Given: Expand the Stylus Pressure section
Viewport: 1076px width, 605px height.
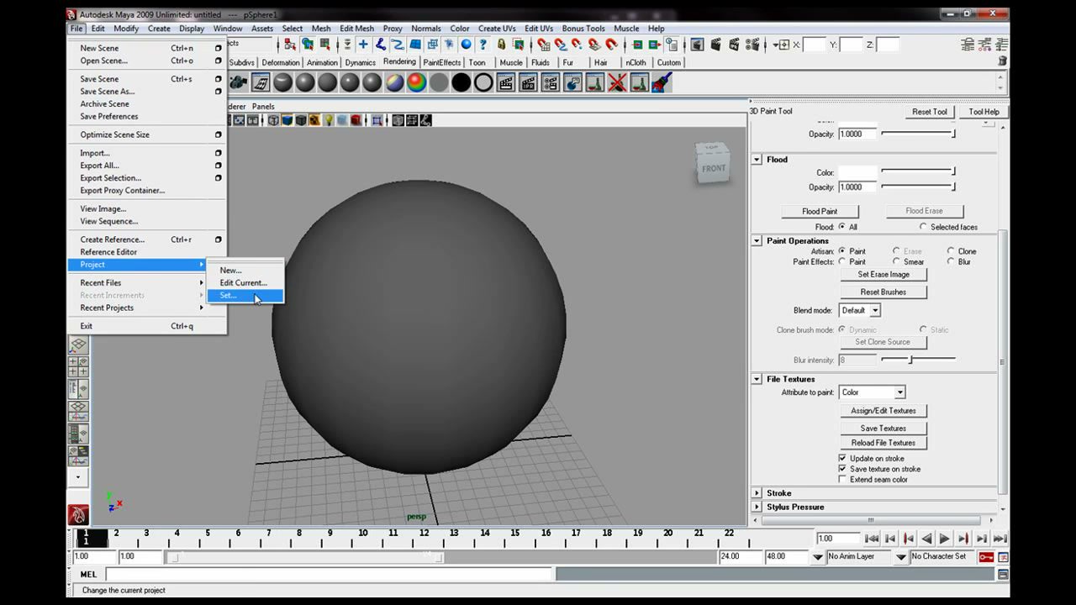Looking at the screenshot, I should click(757, 507).
